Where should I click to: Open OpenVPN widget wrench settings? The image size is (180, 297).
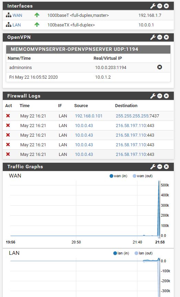click(x=153, y=37)
